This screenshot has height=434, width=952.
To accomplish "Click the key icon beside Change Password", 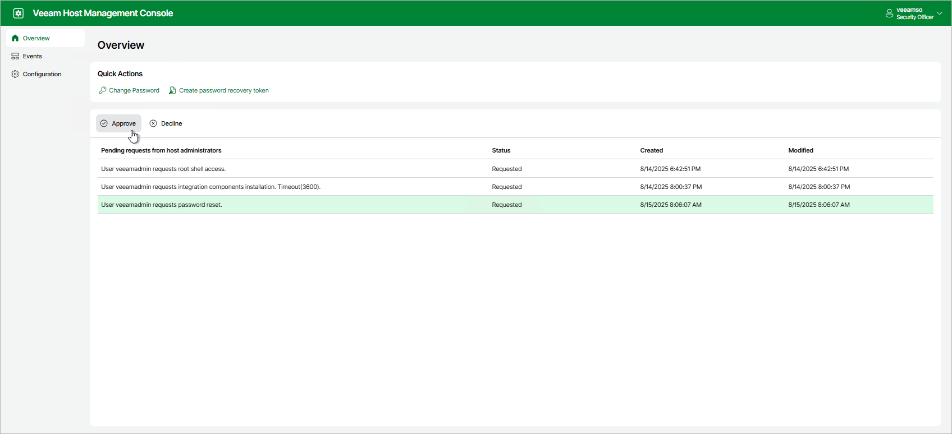I will 103,90.
